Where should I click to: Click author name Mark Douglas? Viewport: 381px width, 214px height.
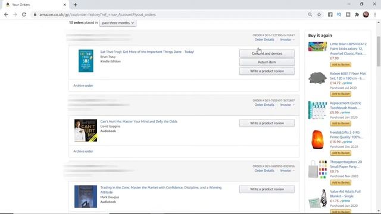pos(110,197)
